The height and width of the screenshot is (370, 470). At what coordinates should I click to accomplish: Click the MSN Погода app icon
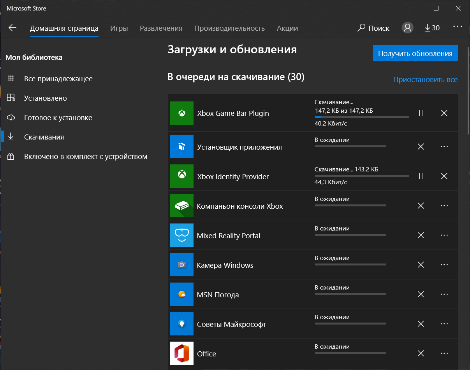182,294
